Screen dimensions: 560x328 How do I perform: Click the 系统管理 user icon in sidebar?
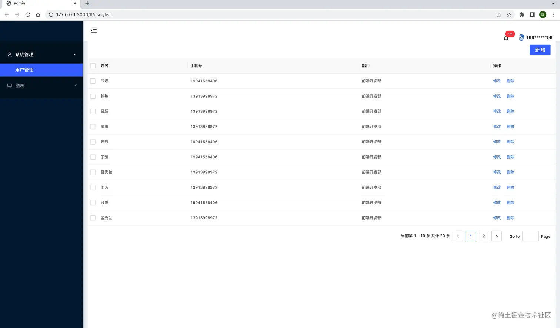10,54
